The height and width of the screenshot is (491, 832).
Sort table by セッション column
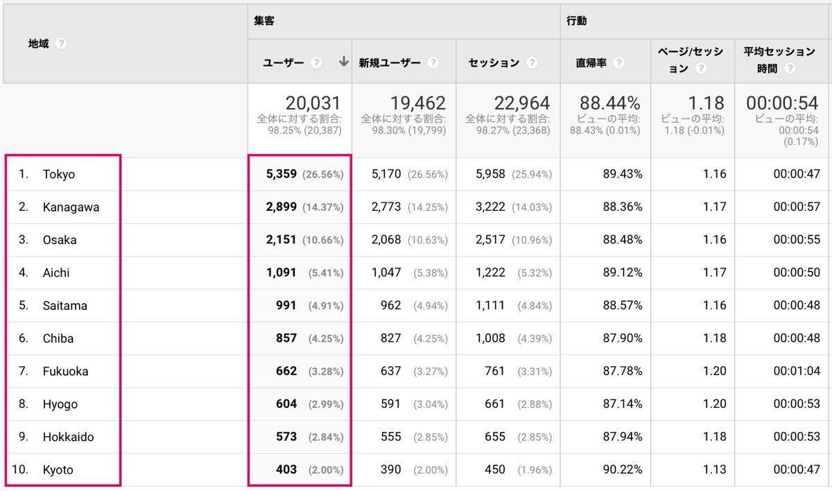(494, 62)
